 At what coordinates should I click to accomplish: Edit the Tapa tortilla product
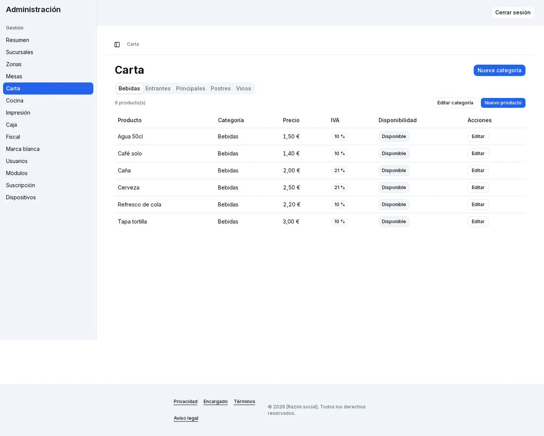(x=478, y=221)
